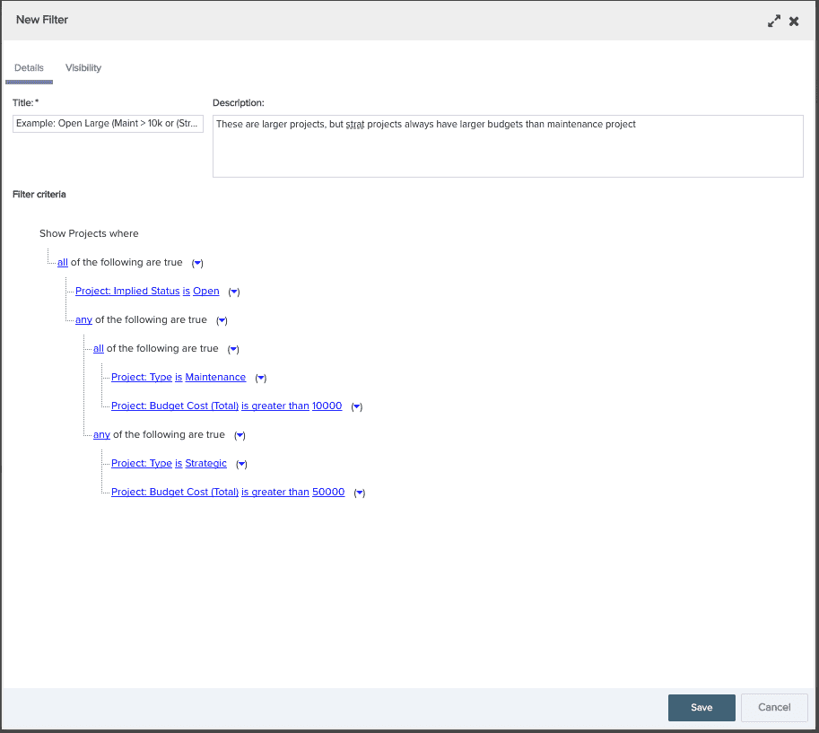The image size is (819, 733).
Task: Click the 'Maintenance' type value link
Action: (x=215, y=378)
